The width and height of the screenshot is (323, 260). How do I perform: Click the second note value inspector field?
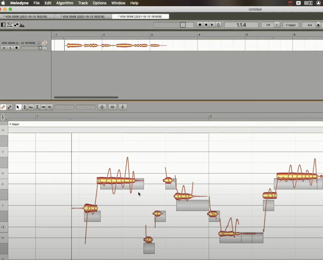tap(86, 107)
